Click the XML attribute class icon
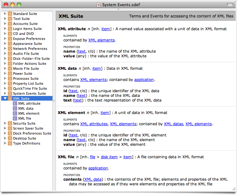 tap(15, 104)
